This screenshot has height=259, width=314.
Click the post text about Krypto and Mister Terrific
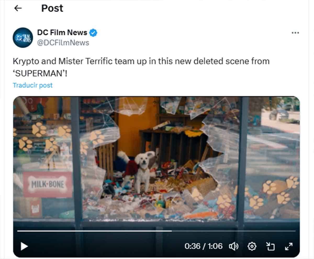[141, 67]
